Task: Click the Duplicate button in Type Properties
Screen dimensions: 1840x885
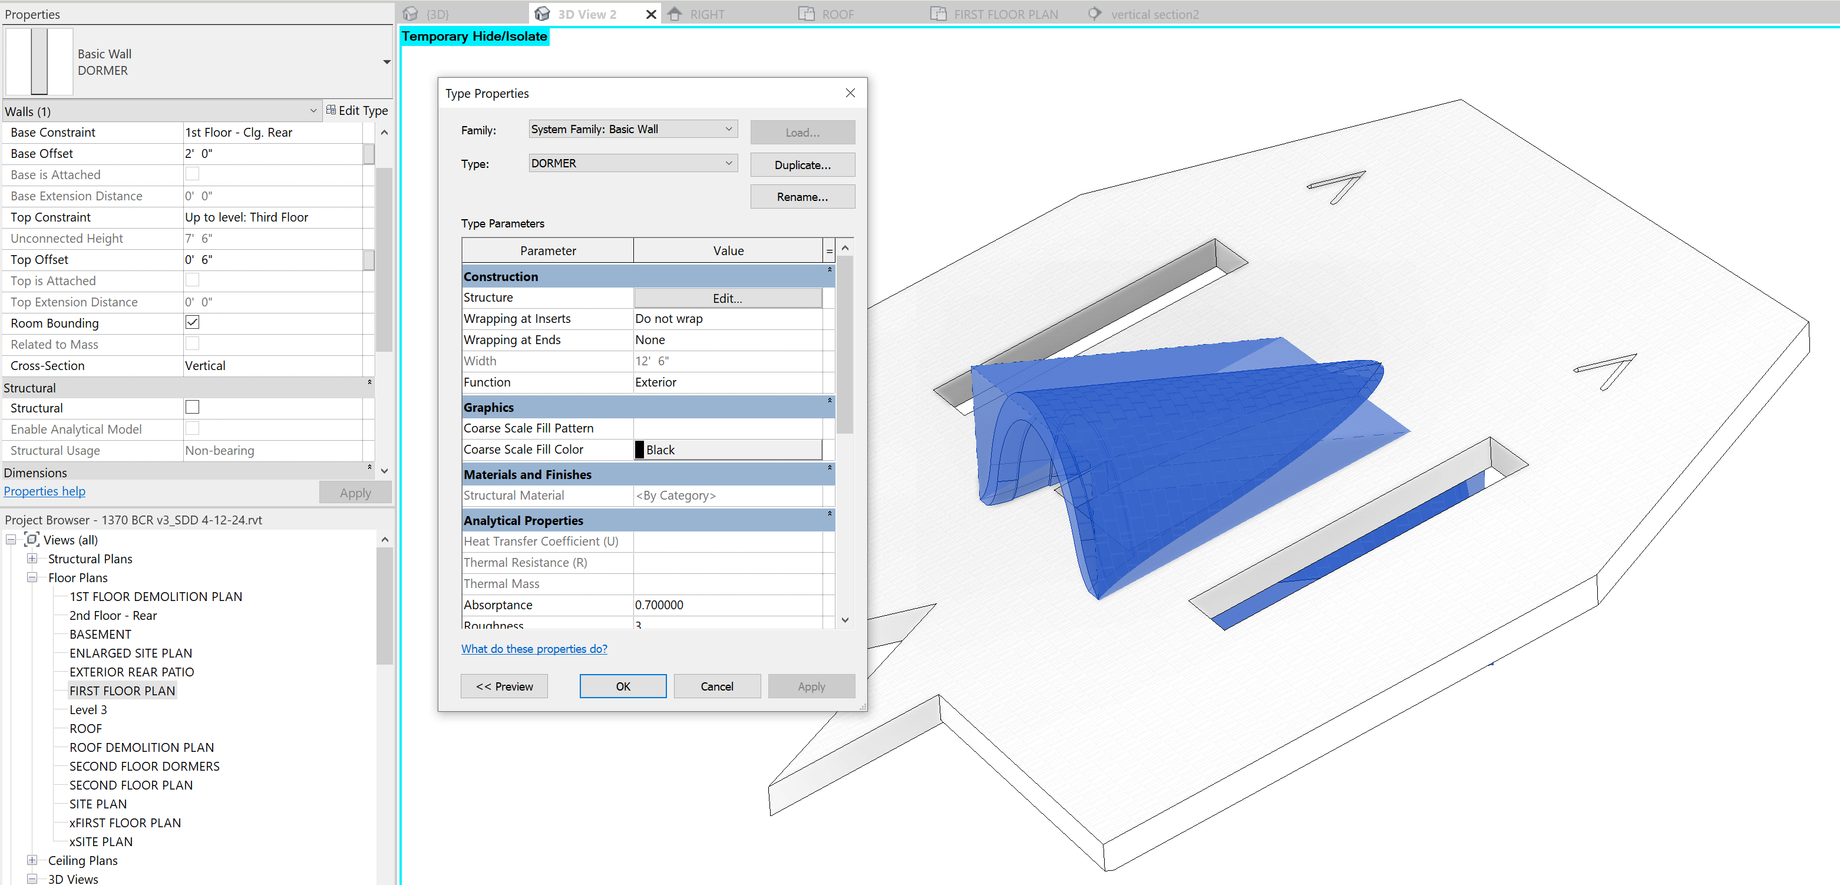Action: (802, 164)
